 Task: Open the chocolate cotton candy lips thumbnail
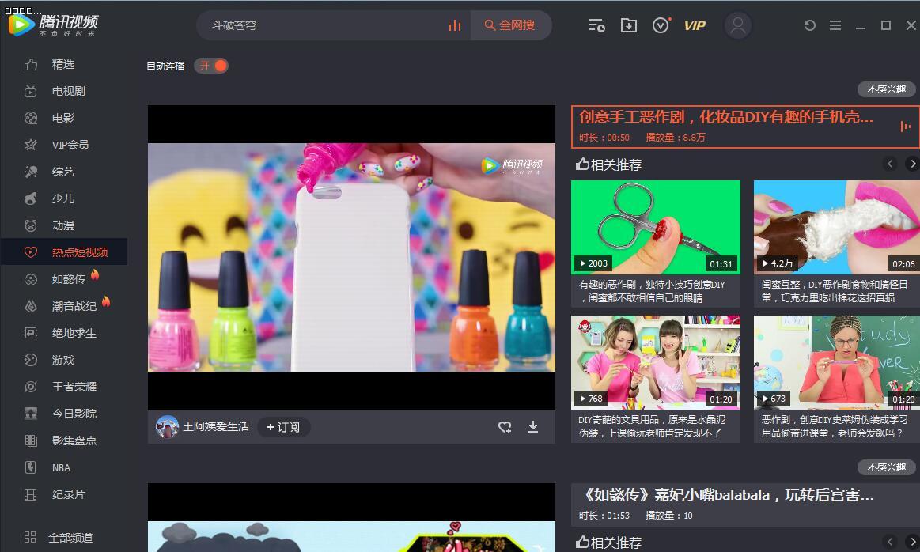pyautogui.click(x=837, y=227)
